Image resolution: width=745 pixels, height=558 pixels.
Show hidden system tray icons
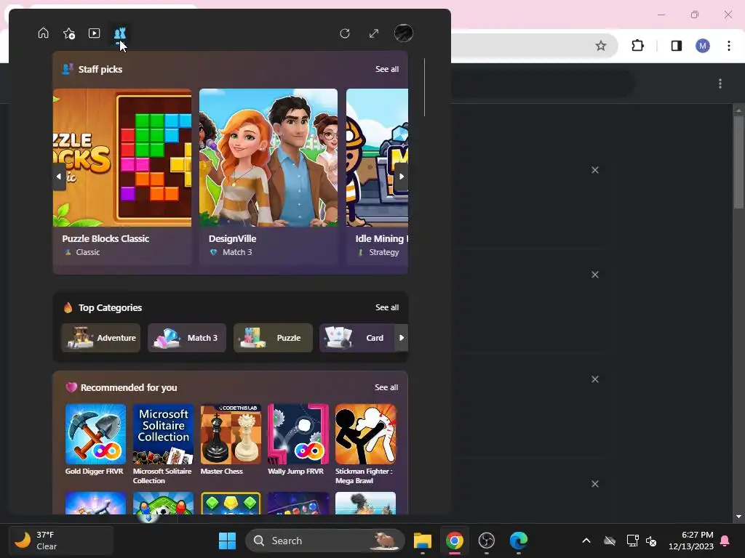click(x=586, y=541)
